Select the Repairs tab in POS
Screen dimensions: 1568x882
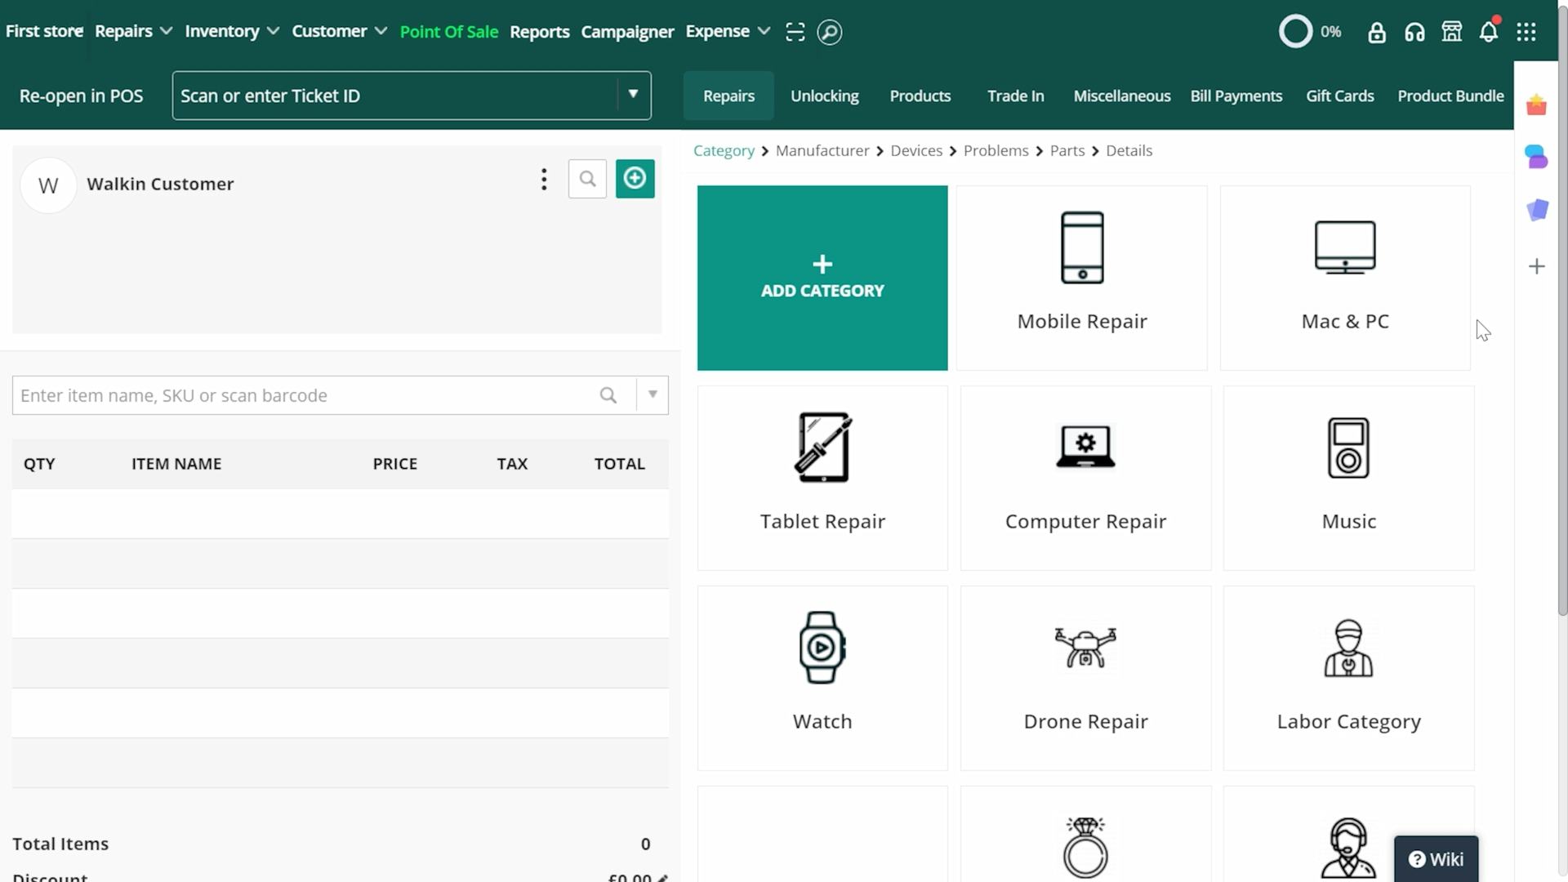pos(728,96)
